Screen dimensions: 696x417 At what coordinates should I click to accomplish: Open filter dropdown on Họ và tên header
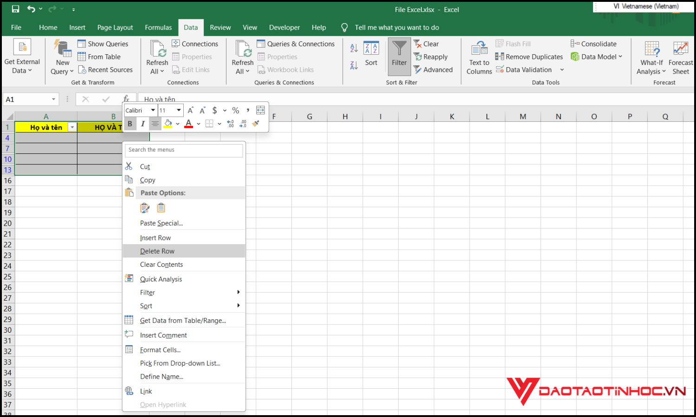(72, 127)
